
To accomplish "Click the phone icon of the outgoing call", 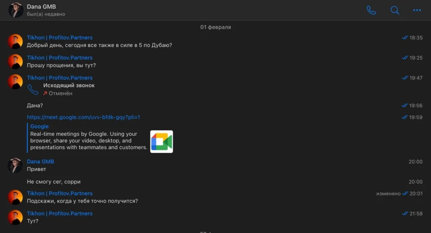I will pyautogui.click(x=33, y=90).
